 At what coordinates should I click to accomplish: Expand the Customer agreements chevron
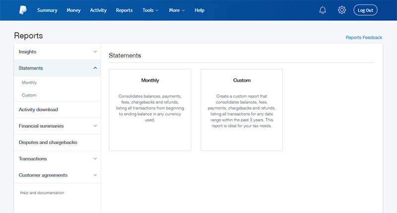[95, 175]
